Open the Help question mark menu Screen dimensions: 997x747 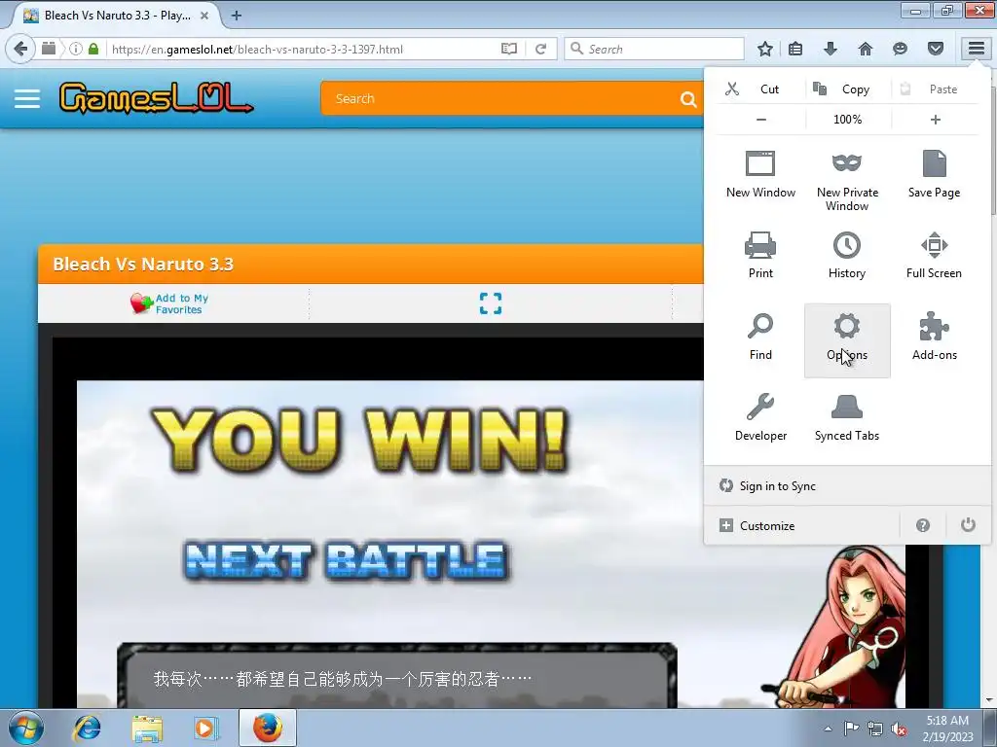[923, 525]
